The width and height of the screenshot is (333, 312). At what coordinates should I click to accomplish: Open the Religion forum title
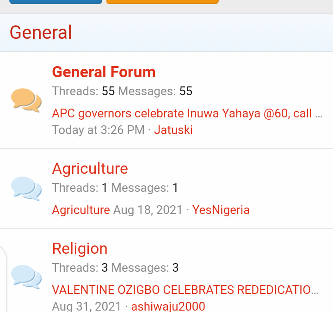click(x=80, y=248)
